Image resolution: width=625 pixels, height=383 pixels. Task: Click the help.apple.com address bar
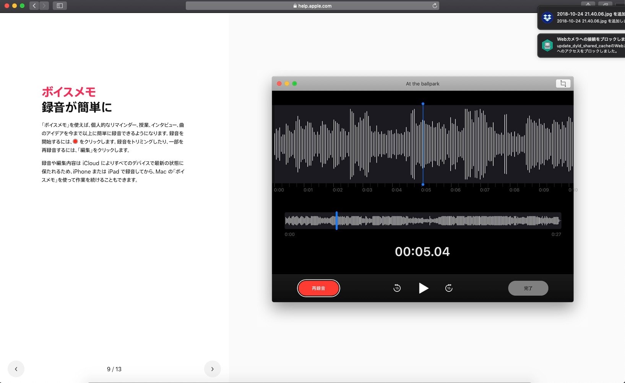point(312,6)
